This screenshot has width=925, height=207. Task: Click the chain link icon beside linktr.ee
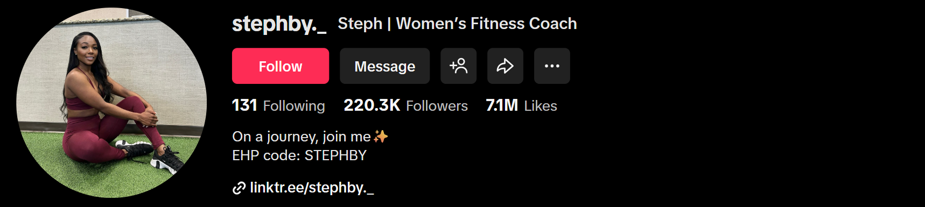pos(239,188)
